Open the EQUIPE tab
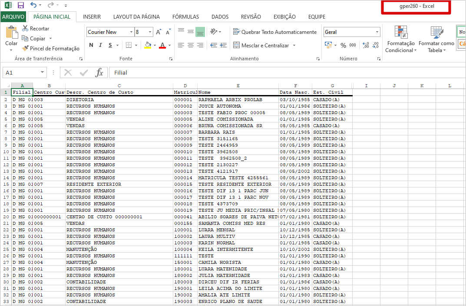 pos(317,16)
